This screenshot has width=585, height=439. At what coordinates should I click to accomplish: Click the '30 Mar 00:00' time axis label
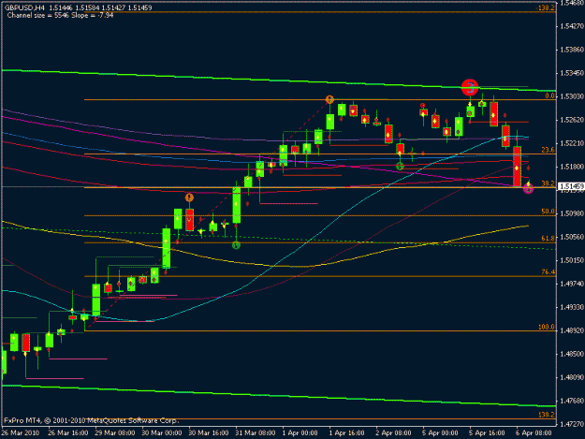tap(162, 433)
